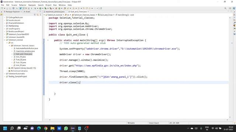
Task: Expand the JRE System Library node
Action: [x=7, y=68]
